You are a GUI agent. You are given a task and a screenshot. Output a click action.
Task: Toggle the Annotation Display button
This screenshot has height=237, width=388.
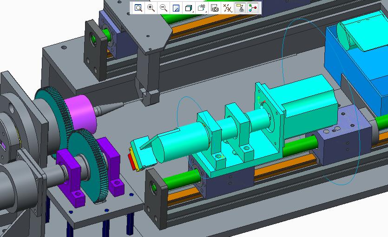tap(240, 8)
